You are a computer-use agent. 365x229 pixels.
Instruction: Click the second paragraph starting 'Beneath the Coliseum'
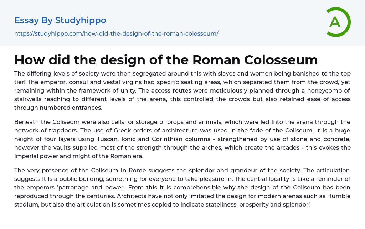click(x=182, y=139)
